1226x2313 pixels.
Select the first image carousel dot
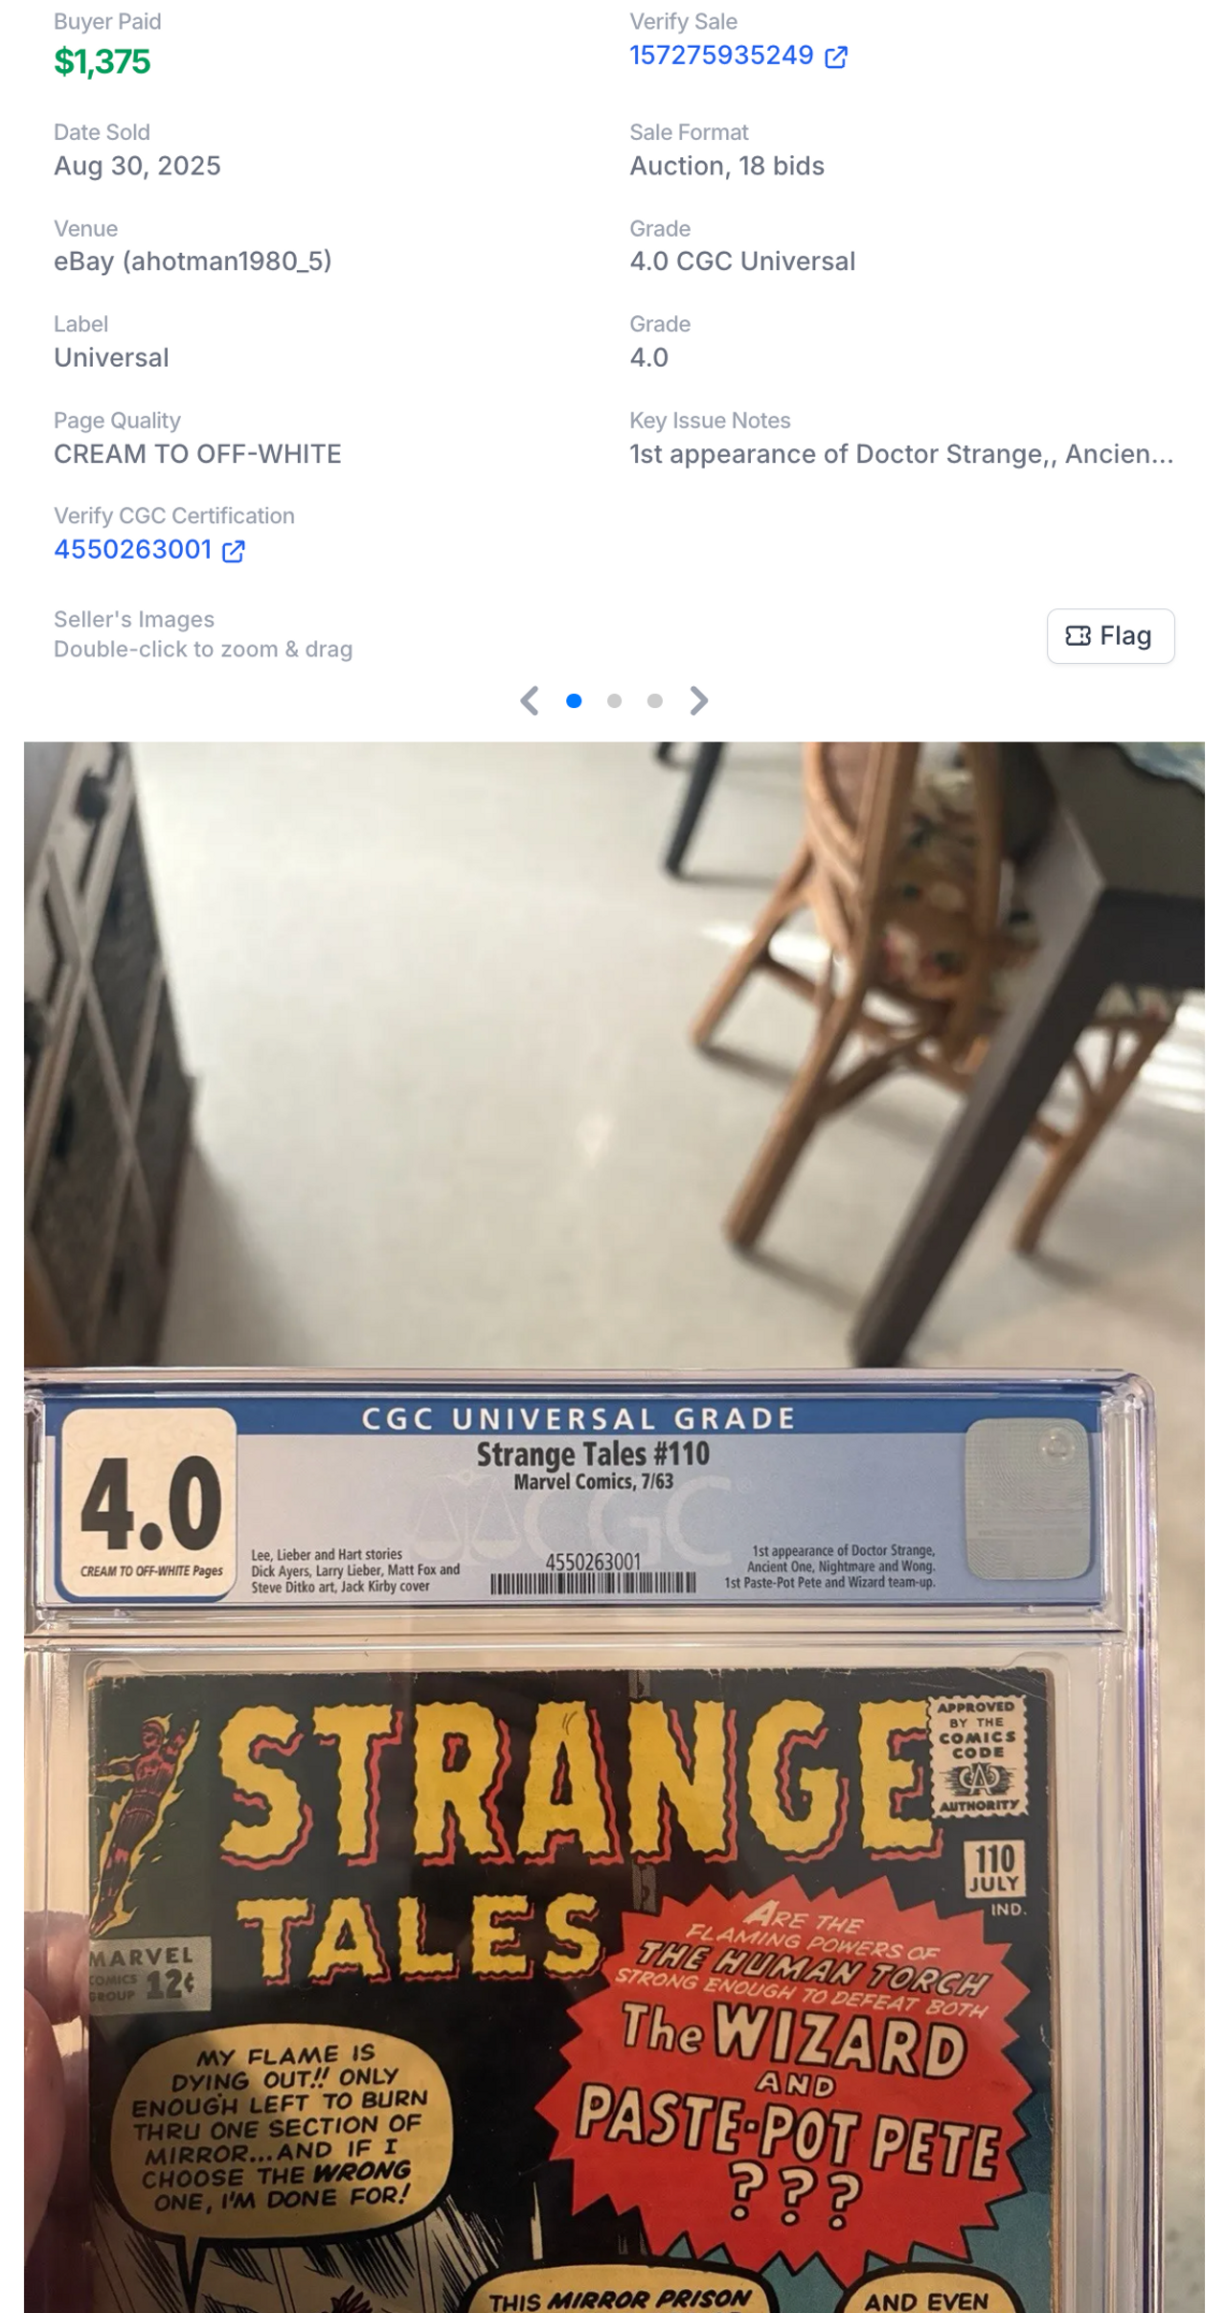coord(574,701)
